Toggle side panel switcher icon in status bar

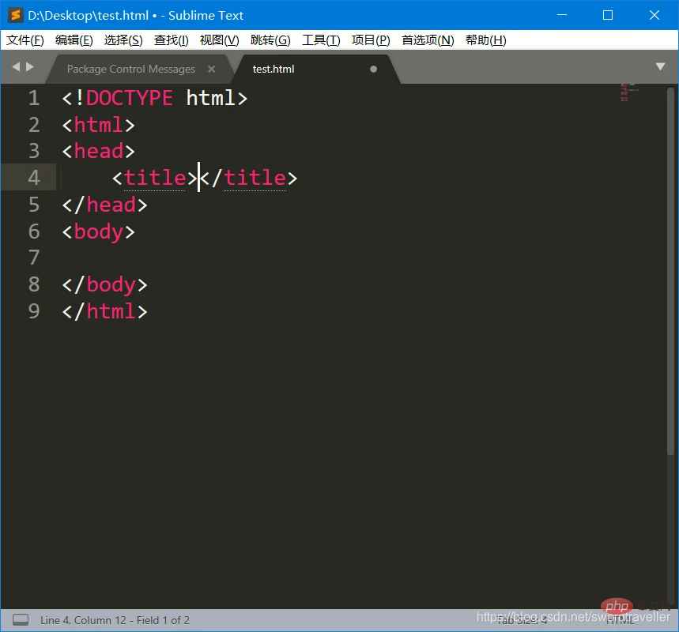click(x=21, y=620)
